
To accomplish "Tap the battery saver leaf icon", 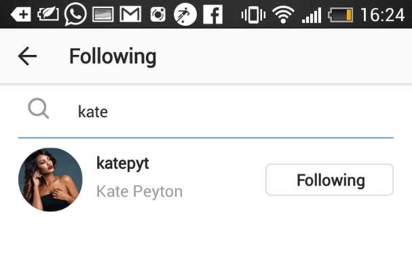I will tap(48, 14).
